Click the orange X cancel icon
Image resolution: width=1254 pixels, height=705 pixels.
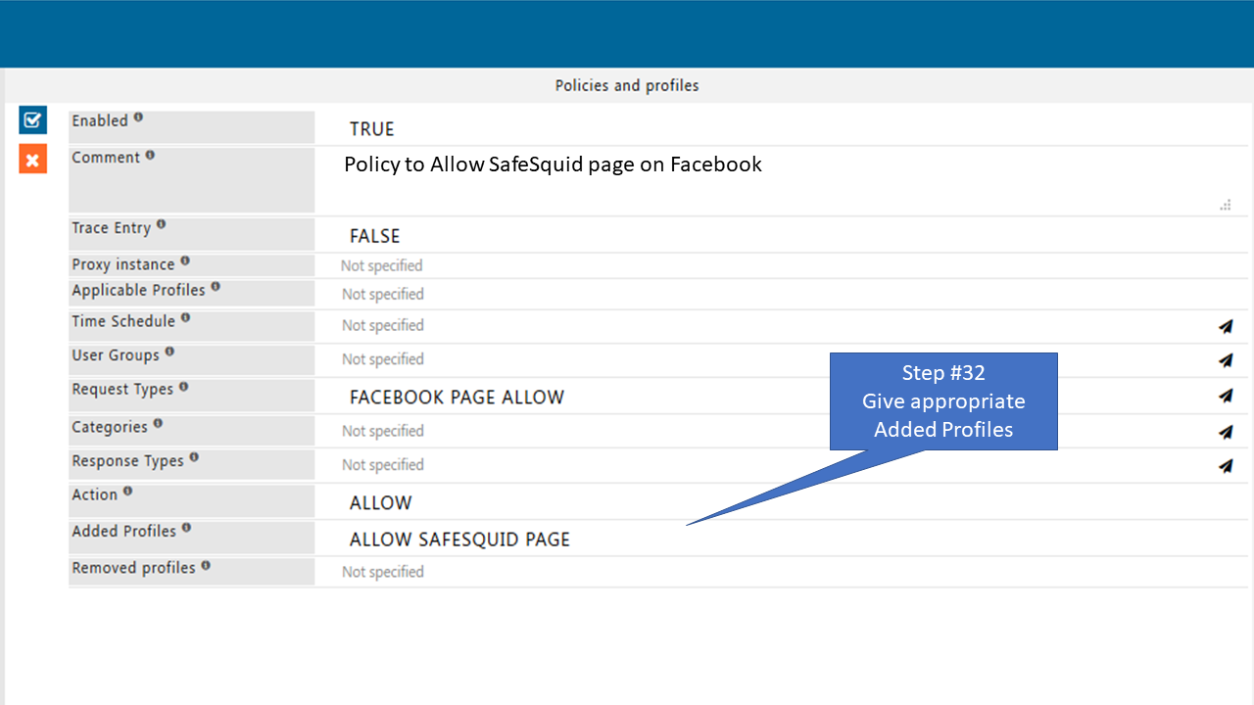[x=32, y=160]
